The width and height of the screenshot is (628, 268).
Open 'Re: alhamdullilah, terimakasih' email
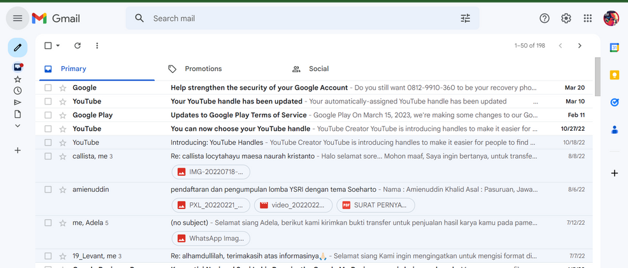(314, 256)
